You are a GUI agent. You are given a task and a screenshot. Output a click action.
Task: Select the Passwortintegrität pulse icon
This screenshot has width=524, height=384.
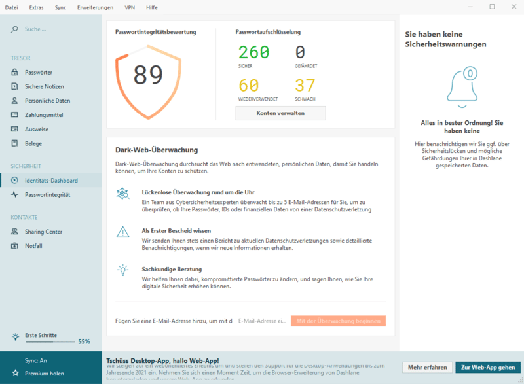tap(14, 195)
